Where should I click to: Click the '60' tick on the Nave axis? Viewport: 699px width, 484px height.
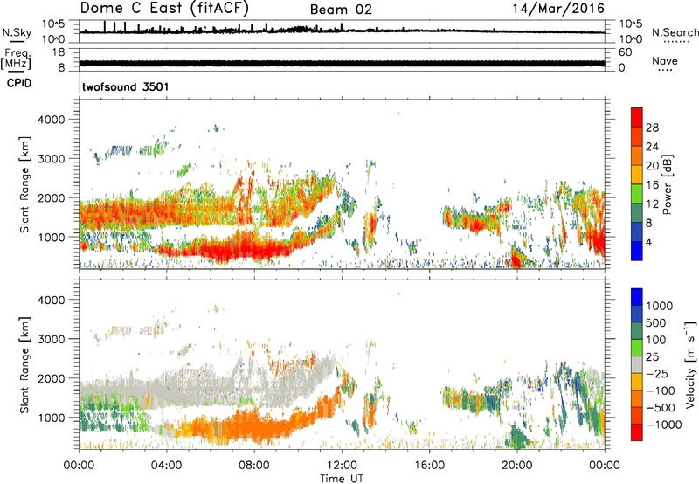(626, 52)
